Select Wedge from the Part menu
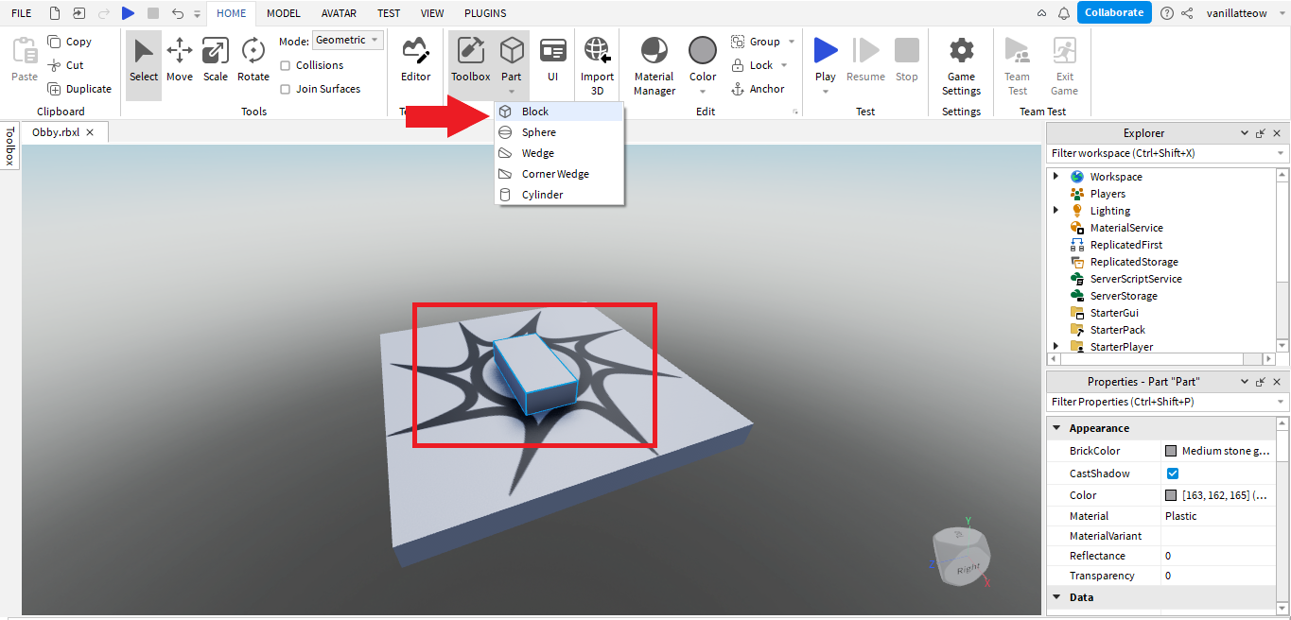Screen dimensions: 1291x620 point(538,153)
